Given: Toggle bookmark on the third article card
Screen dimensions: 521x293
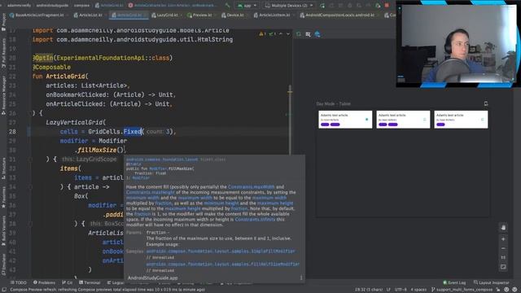Looking at the screenshot, I should (x=483, y=120).
